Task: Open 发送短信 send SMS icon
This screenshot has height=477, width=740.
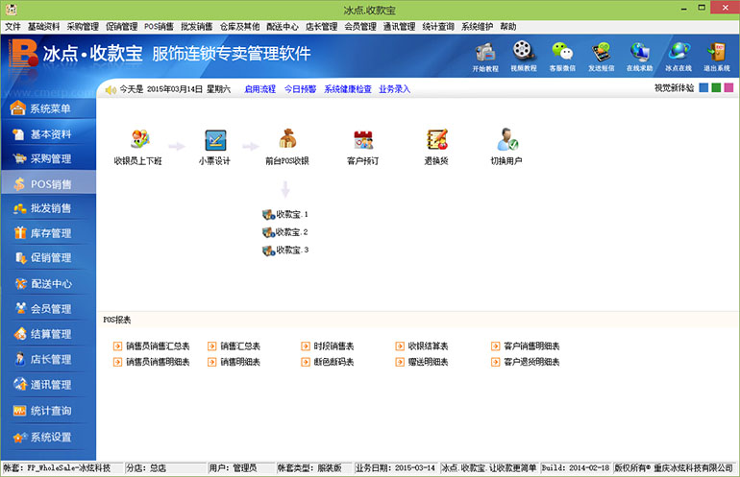Action: [x=602, y=52]
